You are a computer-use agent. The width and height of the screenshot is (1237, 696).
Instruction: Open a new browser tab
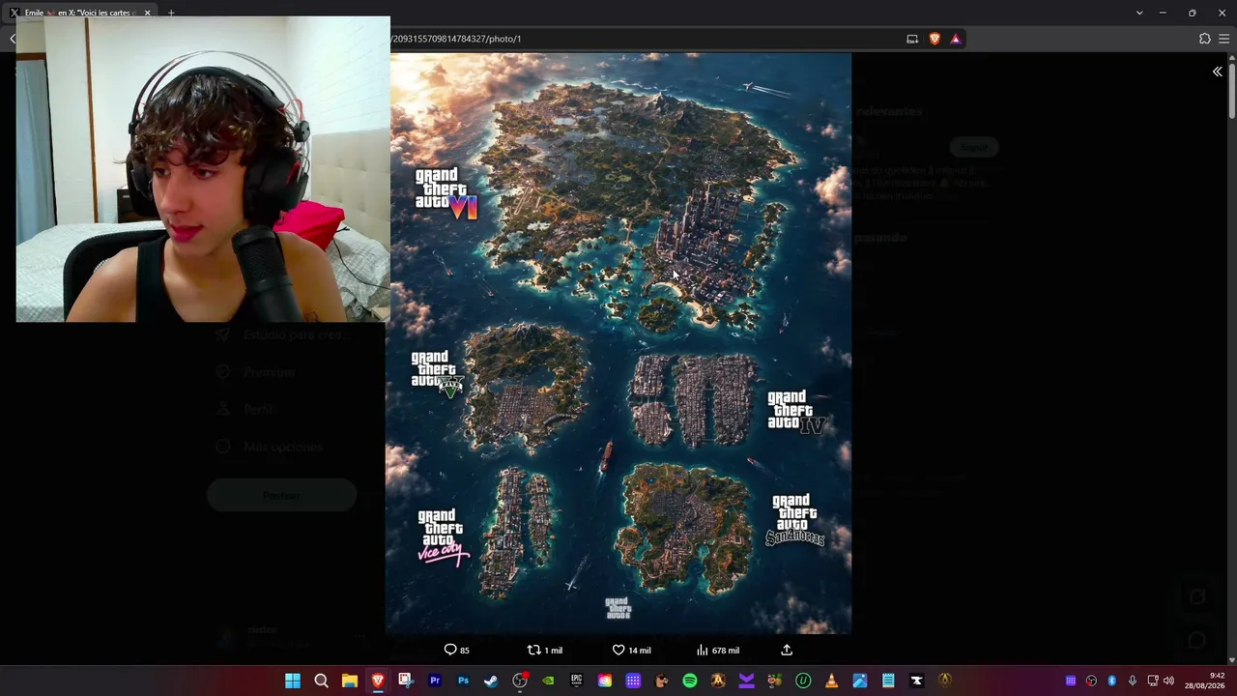(171, 13)
